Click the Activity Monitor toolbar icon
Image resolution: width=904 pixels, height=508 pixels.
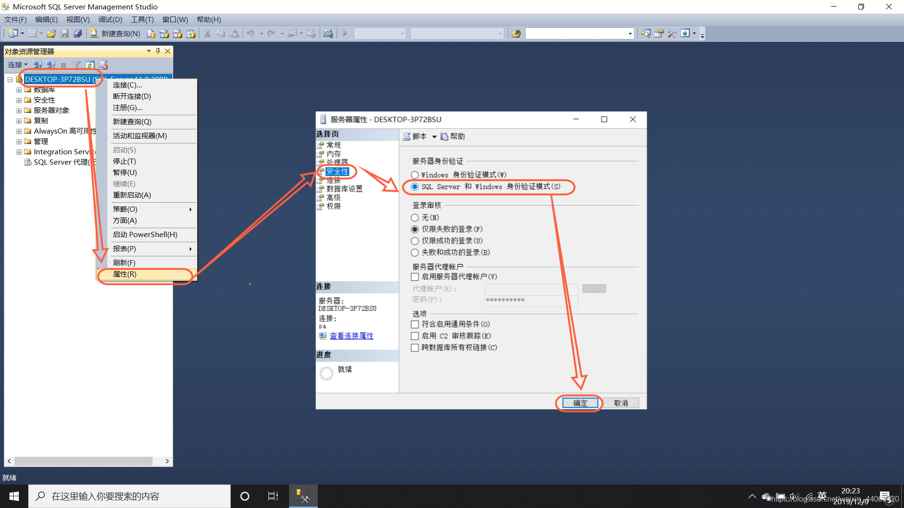click(328, 33)
